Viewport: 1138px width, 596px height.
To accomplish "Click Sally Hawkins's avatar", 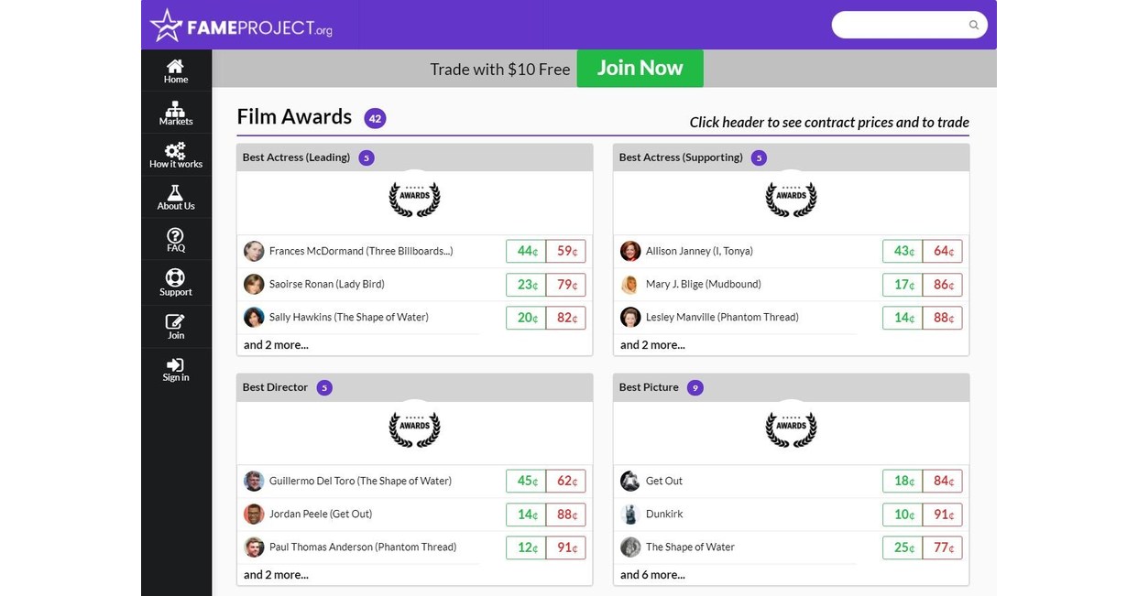I will [x=254, y=317].
